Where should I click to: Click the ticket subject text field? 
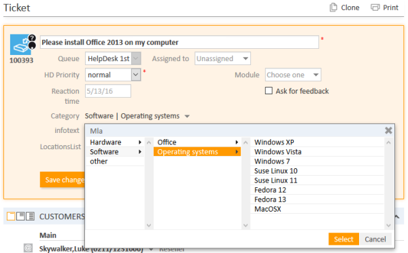click(180, 42)
